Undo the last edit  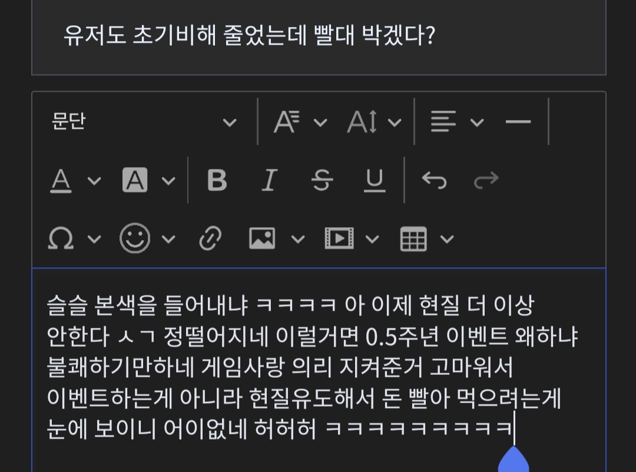434,180
